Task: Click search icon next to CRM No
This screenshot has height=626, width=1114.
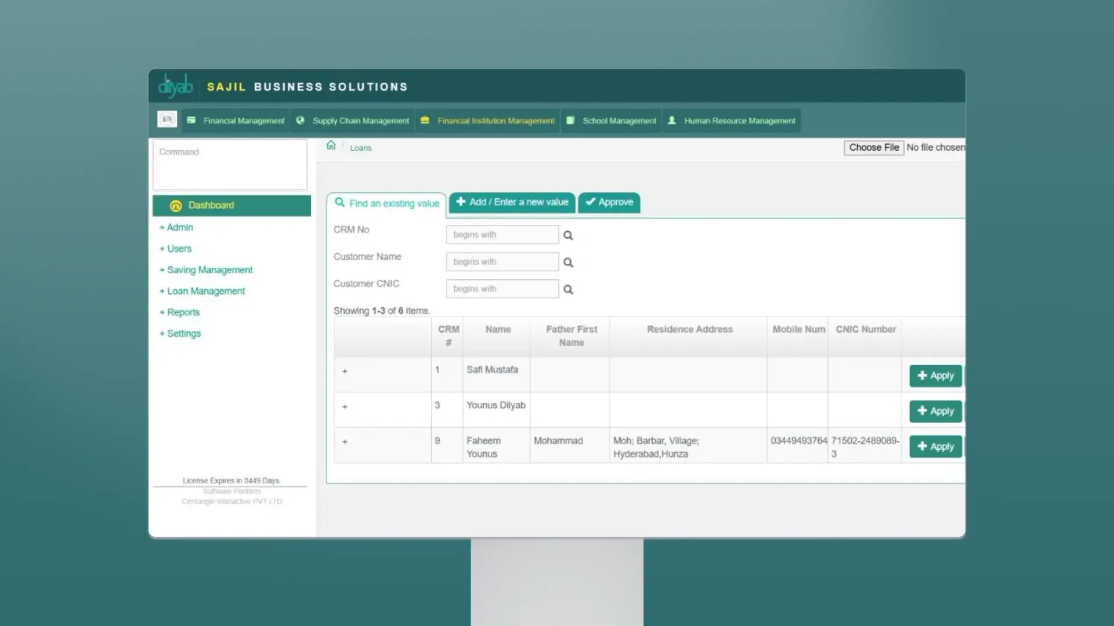Action: coord(569,235)
